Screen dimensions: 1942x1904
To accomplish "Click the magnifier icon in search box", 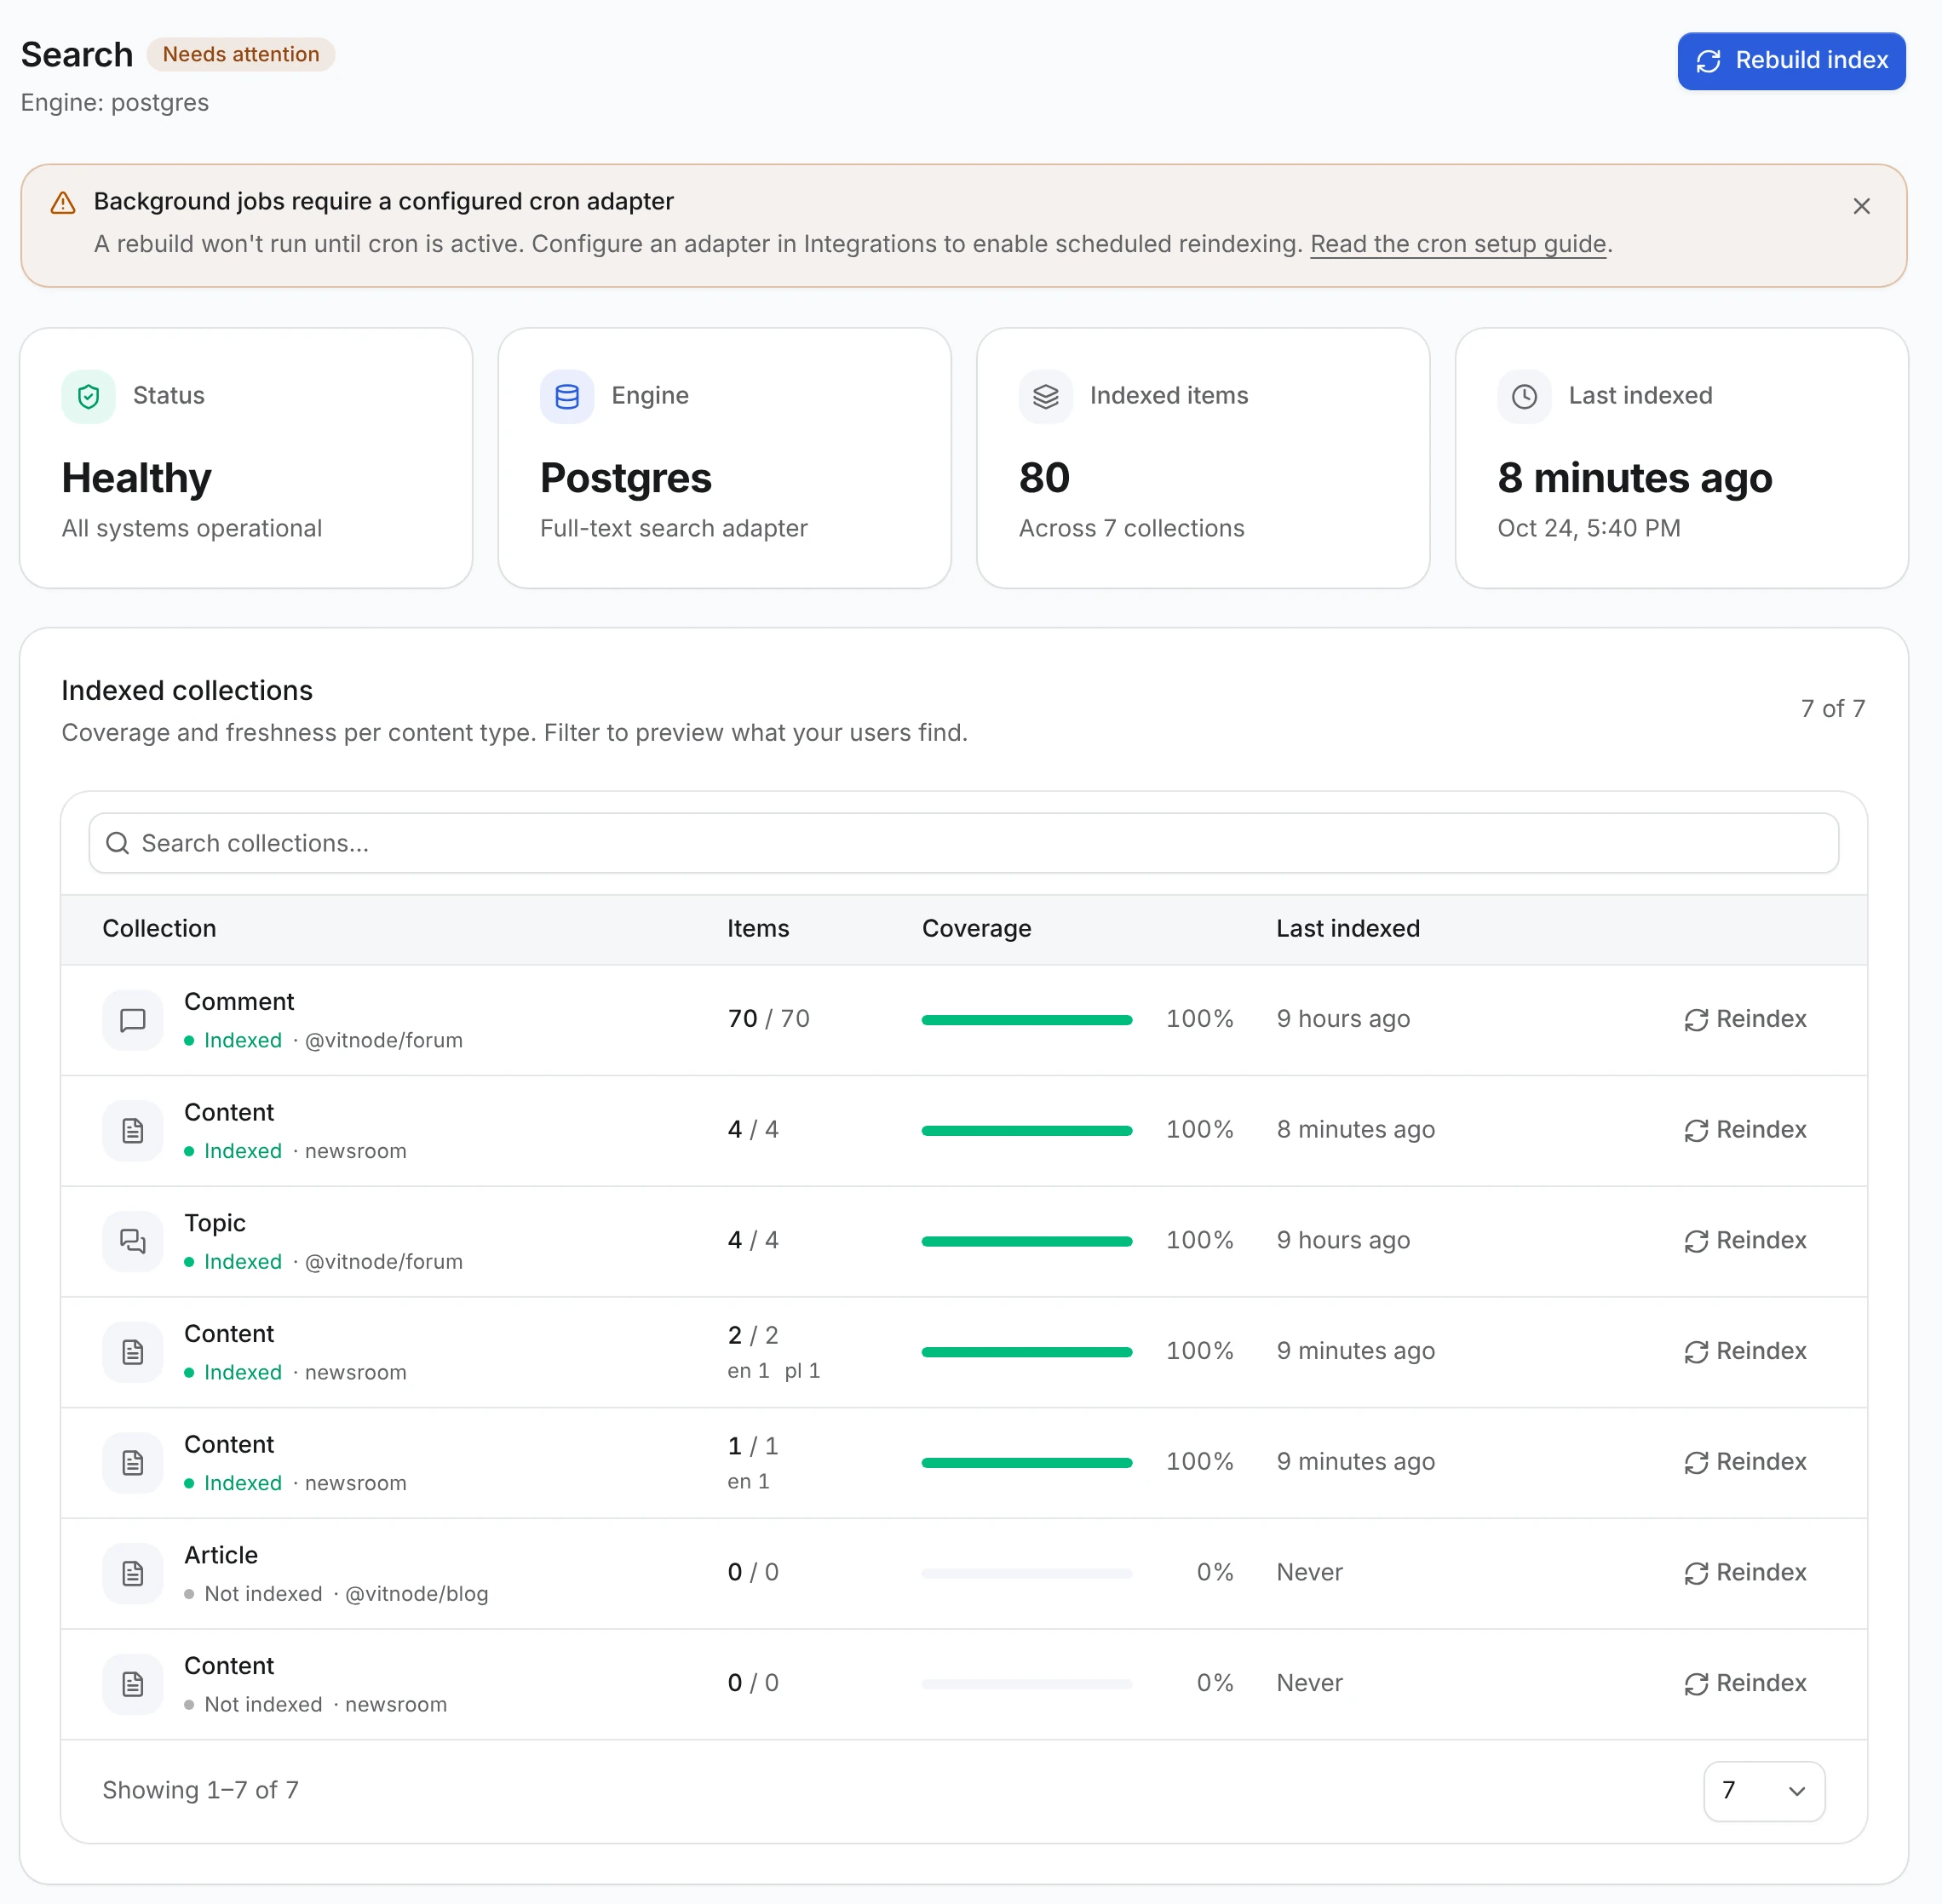I will 117,843.
